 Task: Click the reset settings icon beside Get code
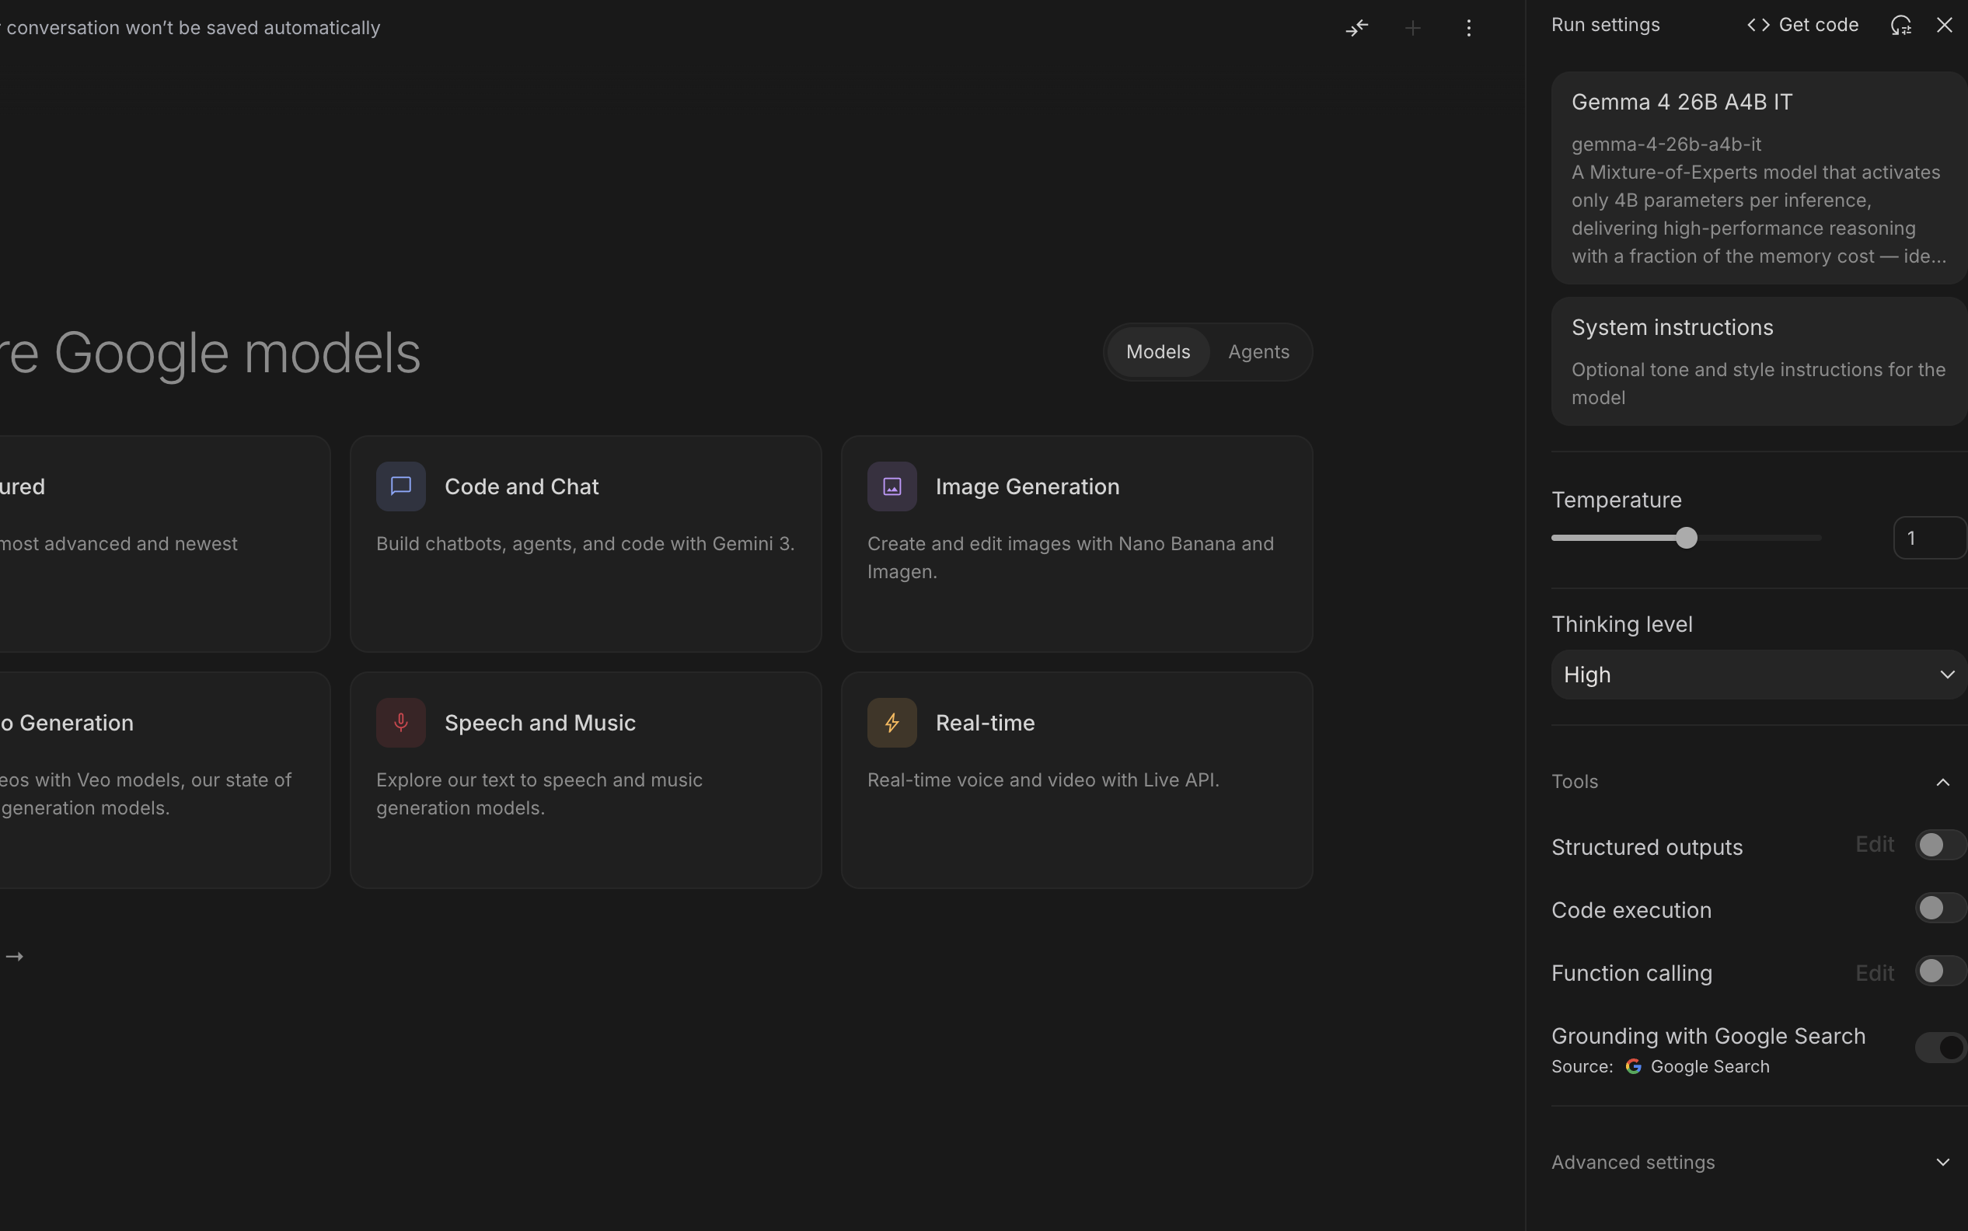1900,25
